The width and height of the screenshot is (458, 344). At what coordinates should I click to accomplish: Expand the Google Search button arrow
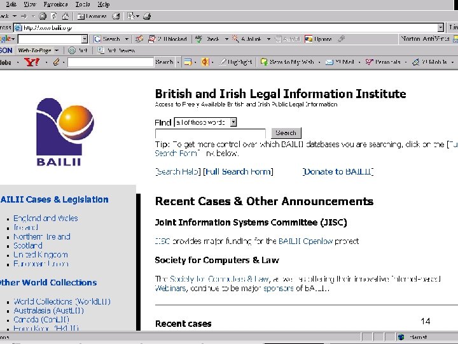(127, 39)
